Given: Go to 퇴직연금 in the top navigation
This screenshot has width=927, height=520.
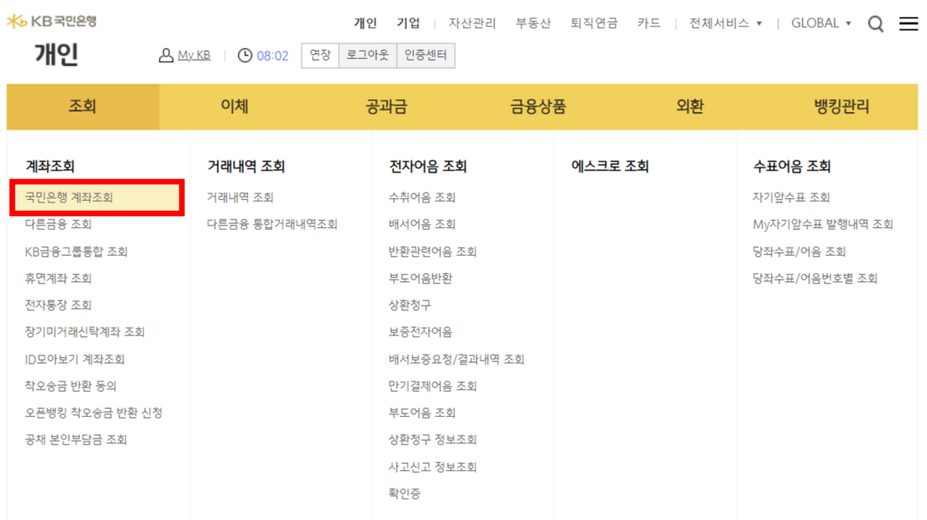Looking at the screenshot, I should pyautogui.click(x=594, y=23).
